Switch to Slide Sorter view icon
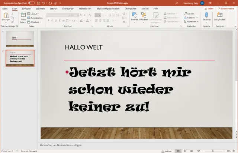The image size is (238, 153). coord(185,151)
